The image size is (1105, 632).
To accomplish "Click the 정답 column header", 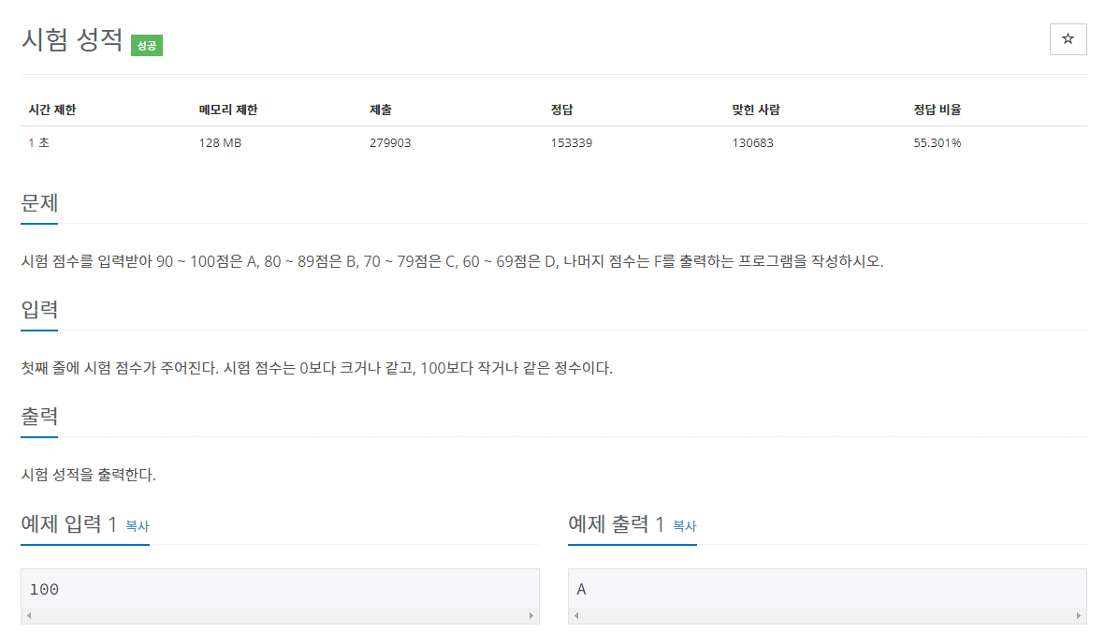I will point(561,110).
